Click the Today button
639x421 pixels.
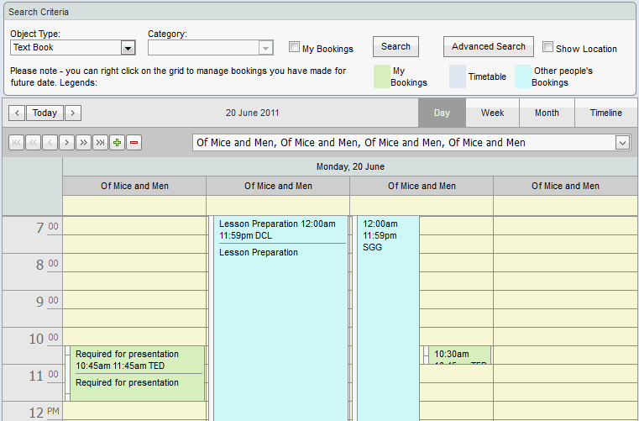click(x=45, y=113)
